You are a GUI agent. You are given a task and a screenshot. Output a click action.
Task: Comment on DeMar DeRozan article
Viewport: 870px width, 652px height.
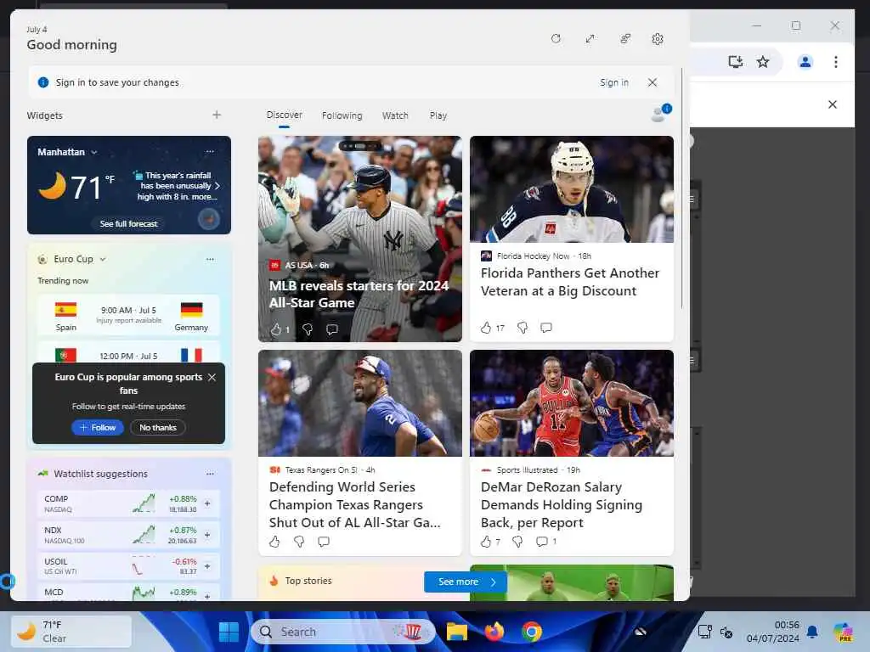542,542
